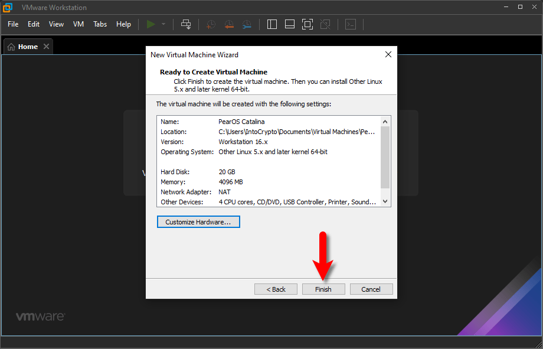The image size is (543, 349).
Task: Click settings list scroll up arrow
Action: click(x=385, y=122)
